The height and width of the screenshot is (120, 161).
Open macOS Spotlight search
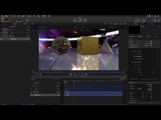[x=152, y=16]
